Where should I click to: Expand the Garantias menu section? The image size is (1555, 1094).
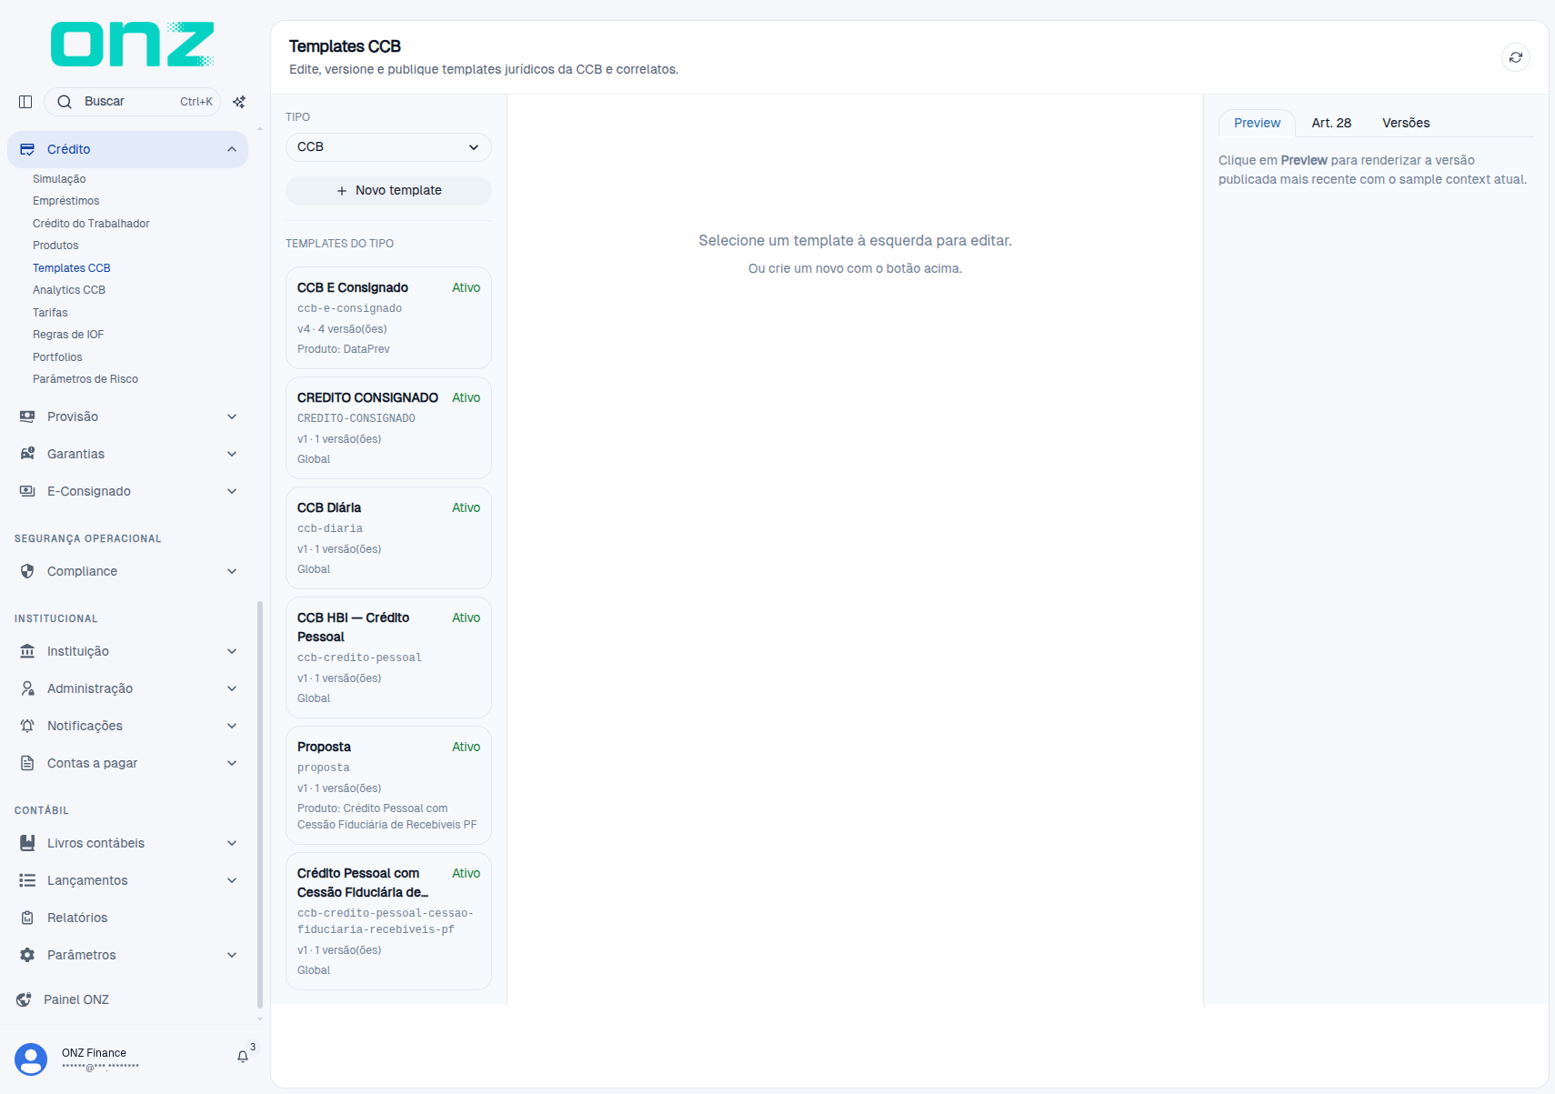pos(127,454)
